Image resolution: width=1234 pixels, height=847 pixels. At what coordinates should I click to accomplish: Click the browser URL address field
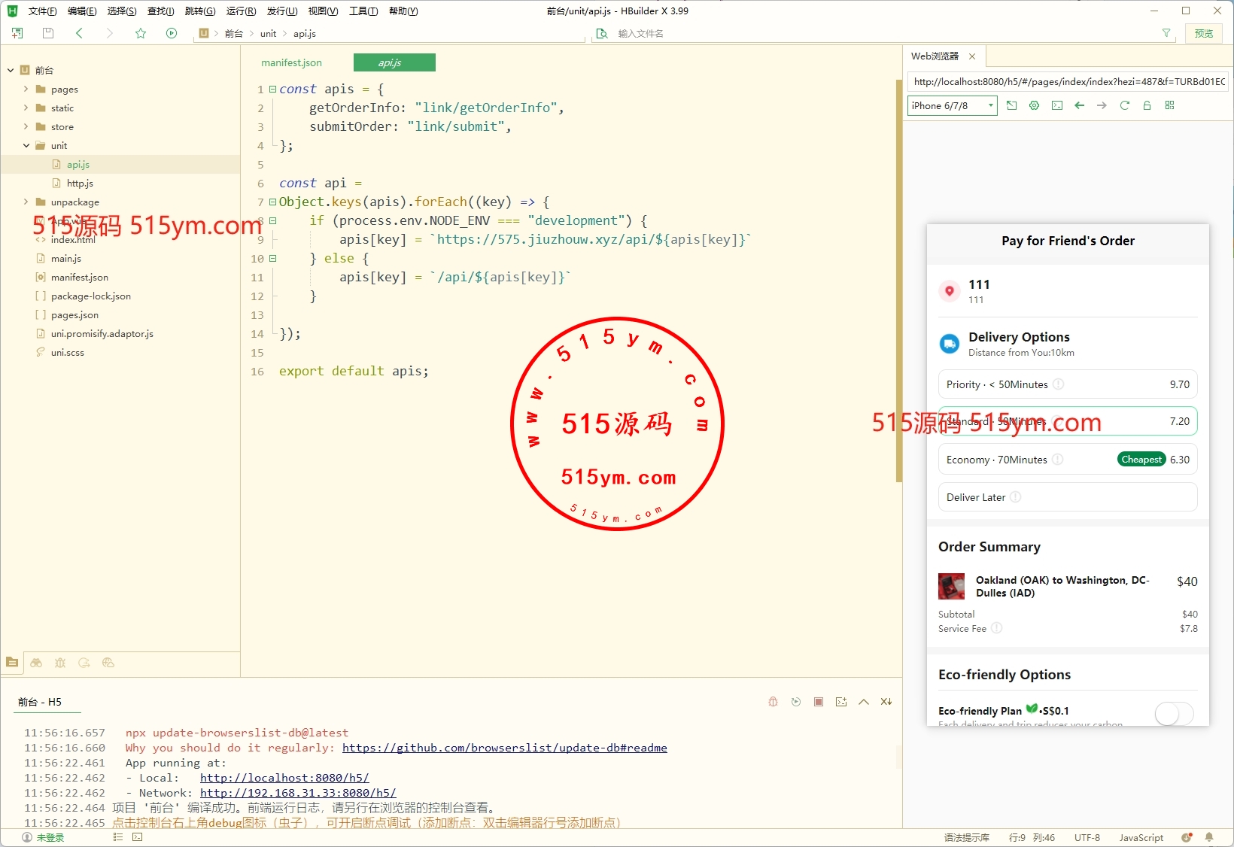coord(1068,82)
